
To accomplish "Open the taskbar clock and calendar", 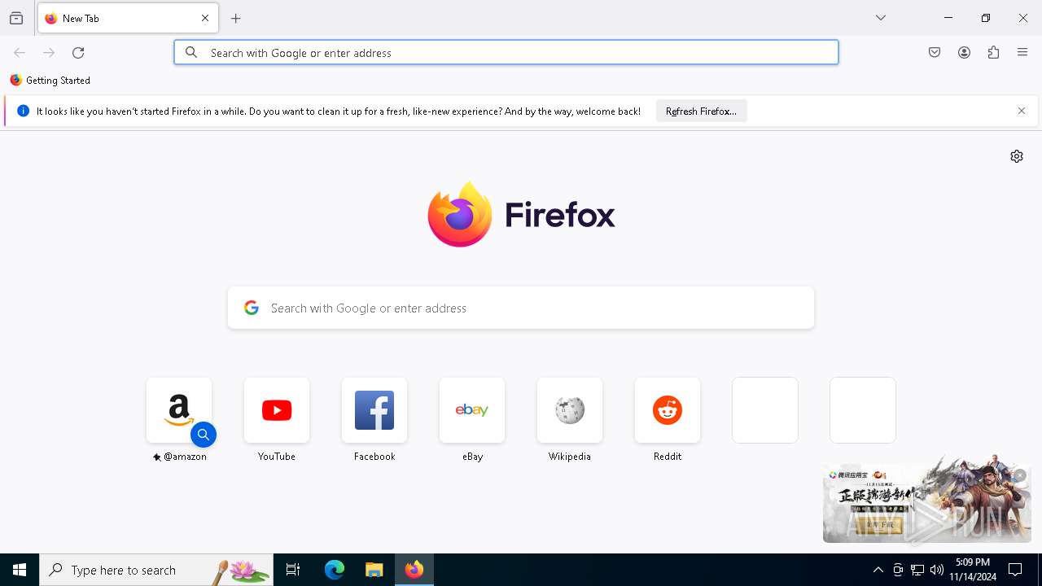I will coord(973,570).
